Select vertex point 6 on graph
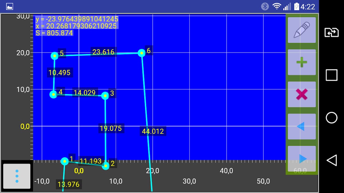The image size is (344, 193). (142, 53)
